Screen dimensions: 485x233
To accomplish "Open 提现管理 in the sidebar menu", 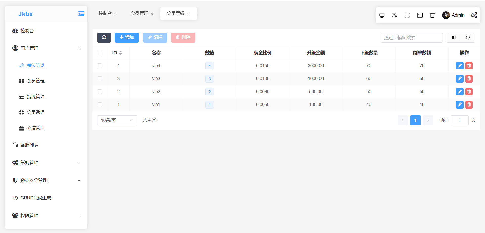I will coord(36,97).
